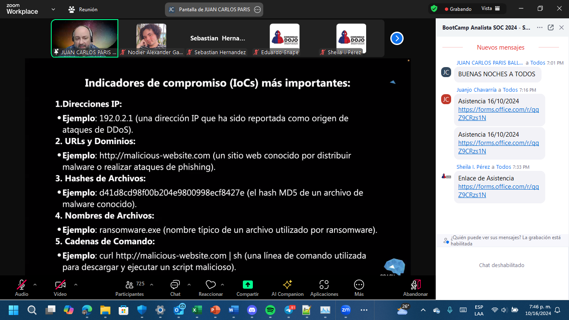Pop out the chat panel

tap(551, 27)
